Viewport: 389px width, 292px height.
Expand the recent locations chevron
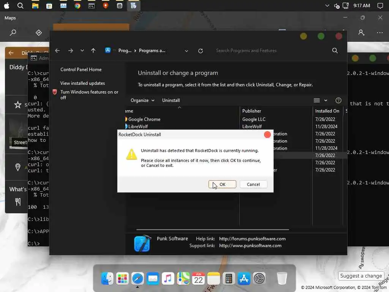pos(82,51)
